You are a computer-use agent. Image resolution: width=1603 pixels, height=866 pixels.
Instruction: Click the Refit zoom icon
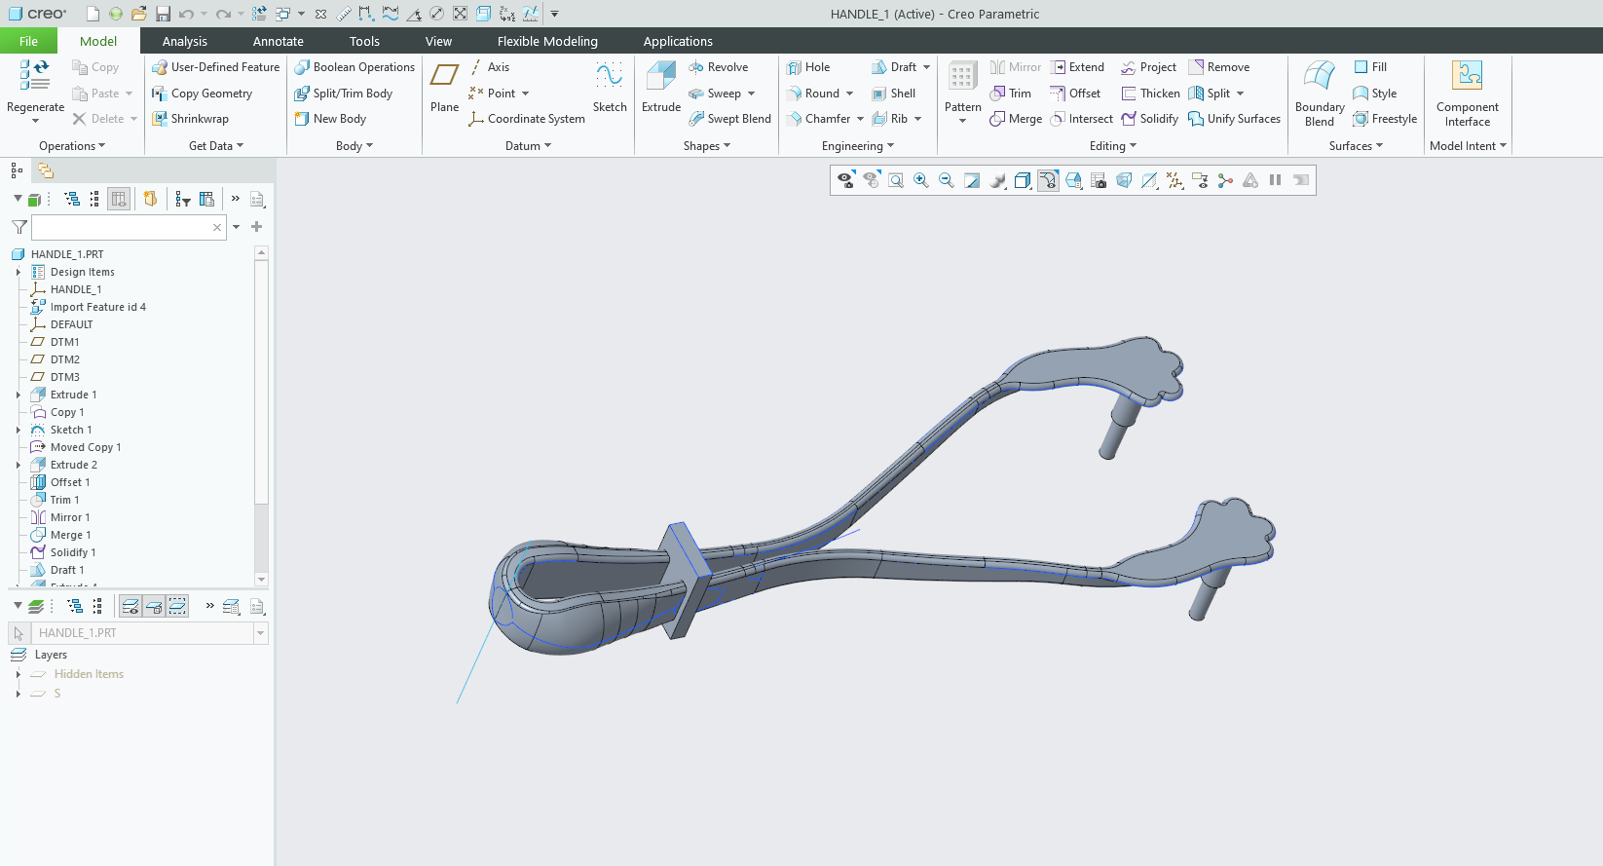click(x=896, y=180)
